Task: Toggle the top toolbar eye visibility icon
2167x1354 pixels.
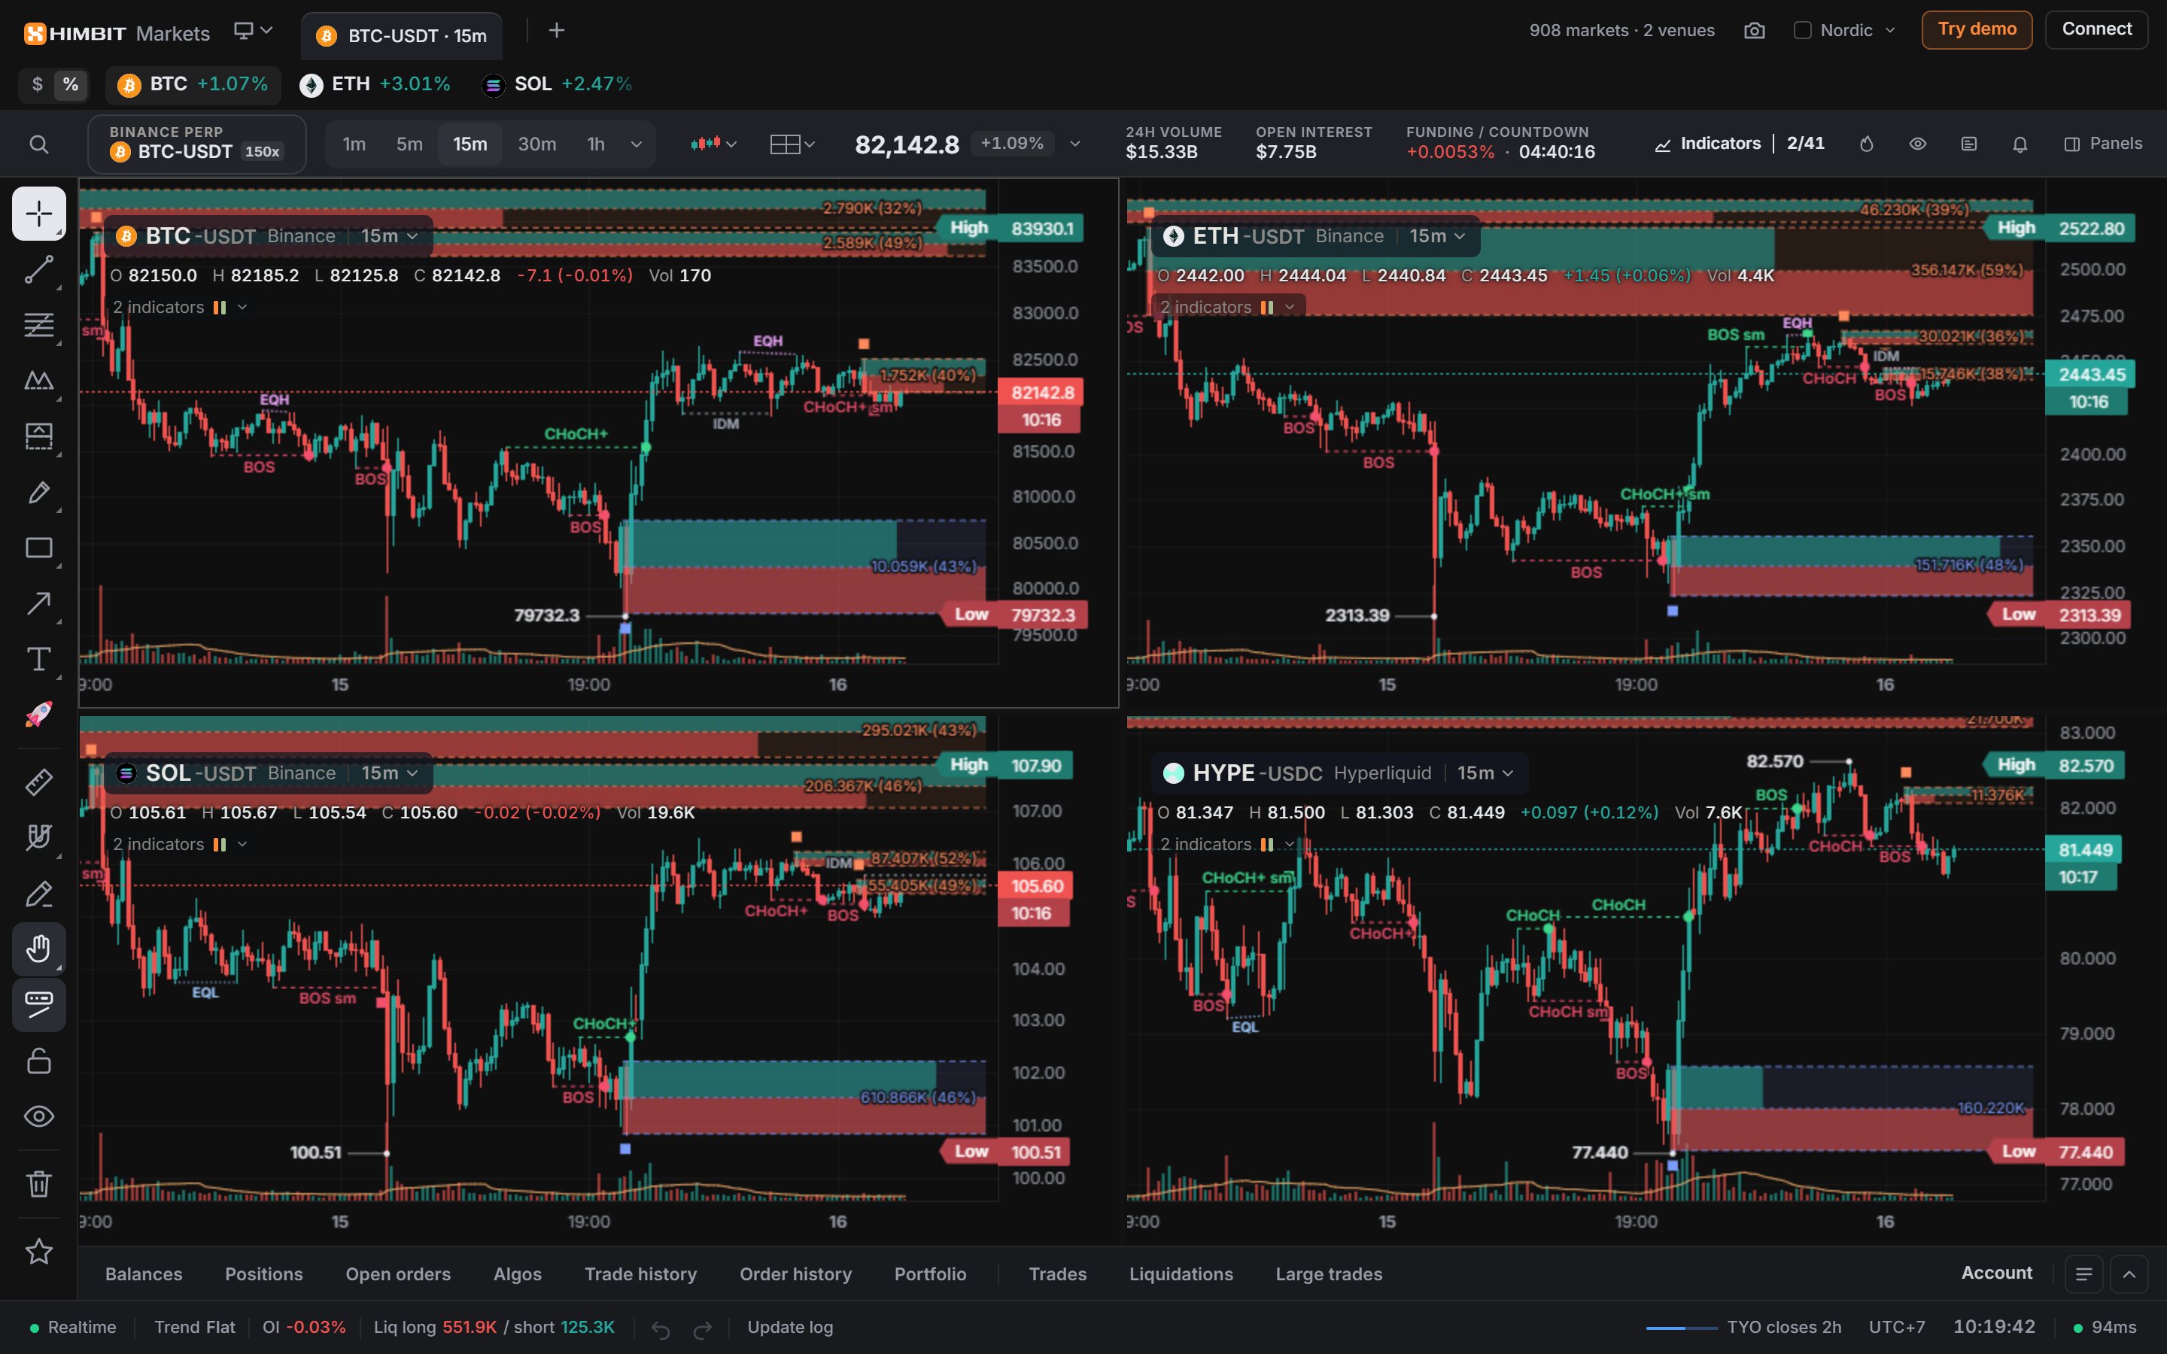Action: click(x=1917, y=144)
